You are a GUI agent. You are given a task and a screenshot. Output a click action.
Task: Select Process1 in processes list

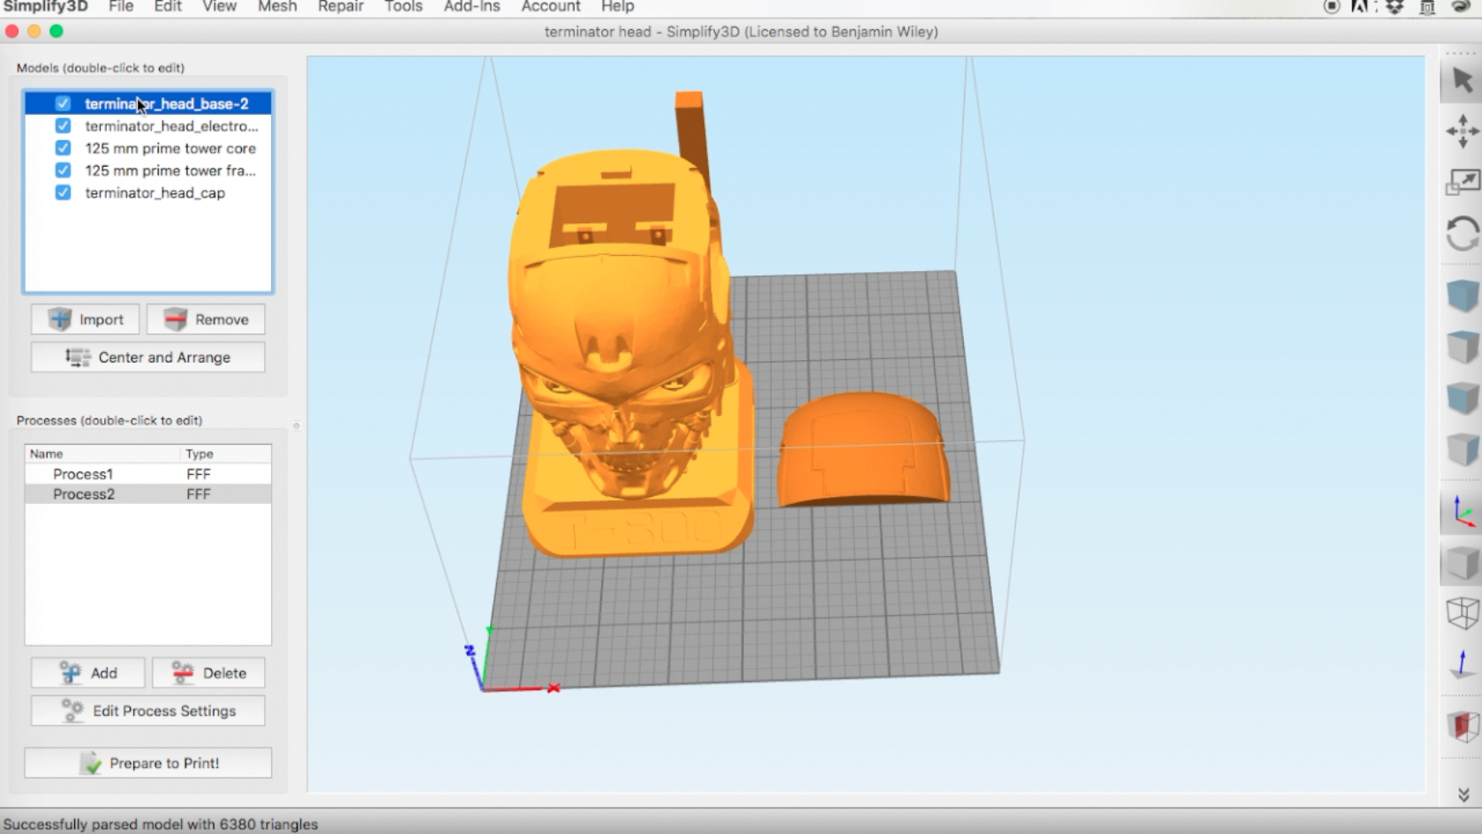click(83, 474)
